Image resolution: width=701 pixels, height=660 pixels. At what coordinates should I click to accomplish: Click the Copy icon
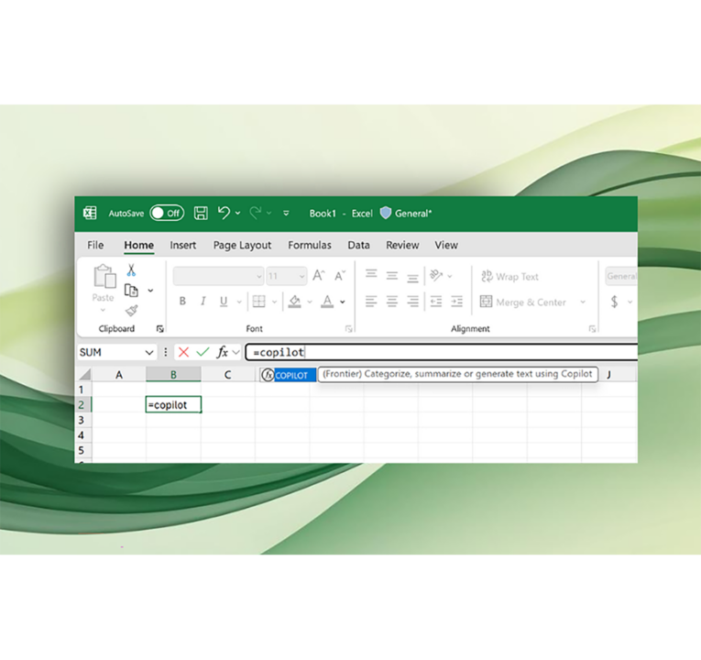pyautogui.click(x=131, y=291)
